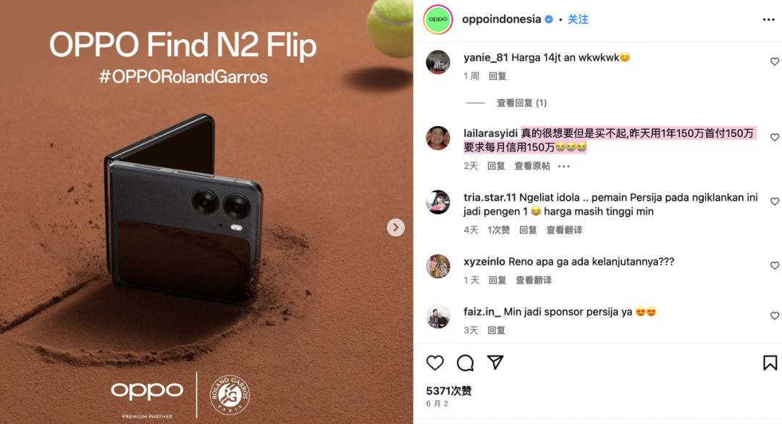Like tria.star.11's comment heart

[775, 201]
